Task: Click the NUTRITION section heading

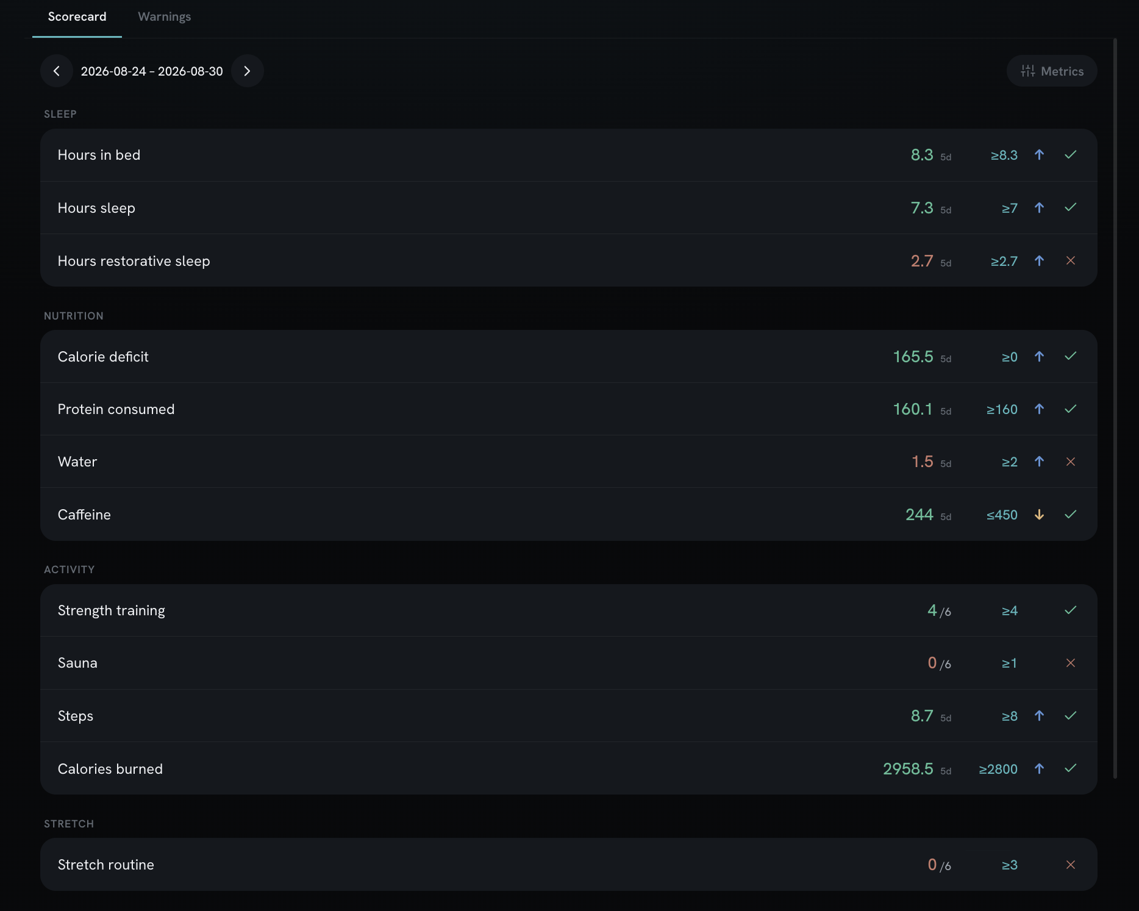Action: tap(74, 316)
